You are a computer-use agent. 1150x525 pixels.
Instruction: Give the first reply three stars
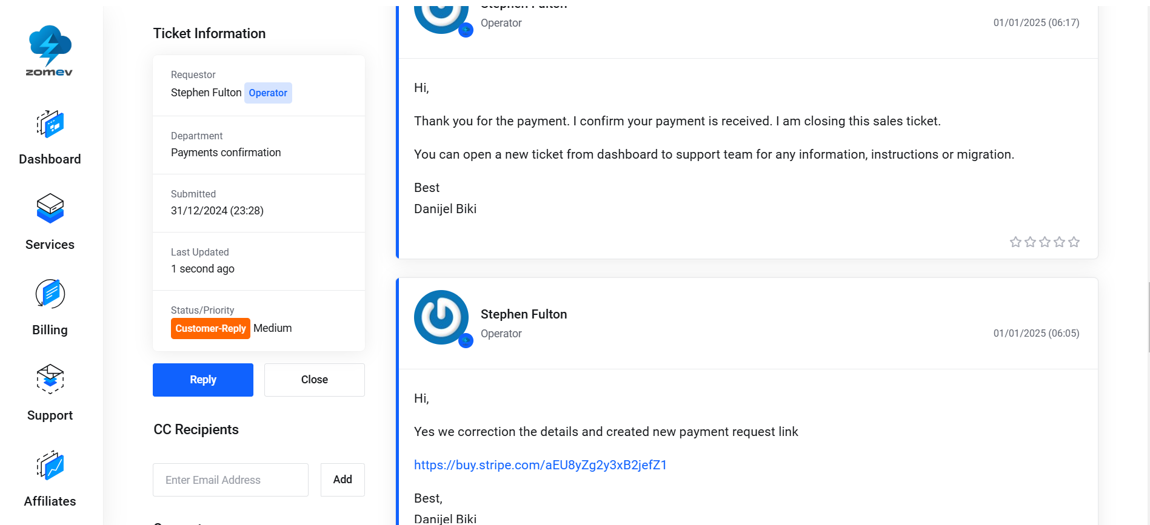1045,242
